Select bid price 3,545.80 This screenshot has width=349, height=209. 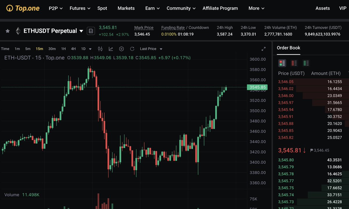(286, 160)
